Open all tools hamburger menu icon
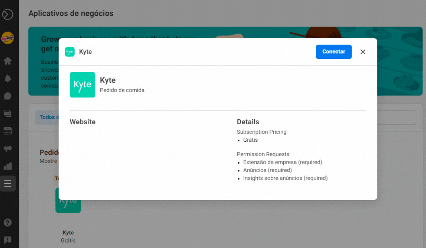426x248 pixels. point(8,184)
